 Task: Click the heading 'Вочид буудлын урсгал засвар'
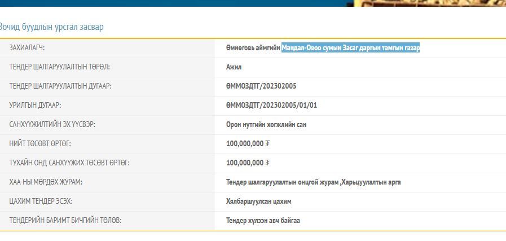51,27
